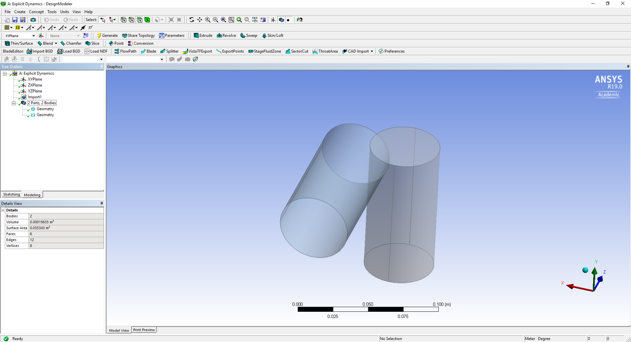Click the FlowPath BladeEditor tool
631x342 pixels.
[x=125, y=51]
